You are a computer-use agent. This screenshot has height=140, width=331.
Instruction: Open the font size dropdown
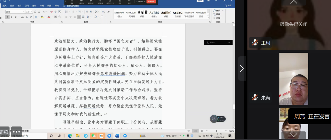click(x=32, y=12)
